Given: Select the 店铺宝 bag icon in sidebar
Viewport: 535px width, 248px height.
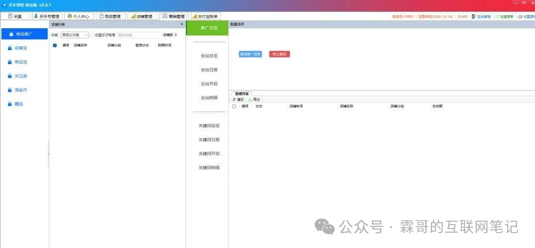Looking at the screenshot, I should (10, 48).
